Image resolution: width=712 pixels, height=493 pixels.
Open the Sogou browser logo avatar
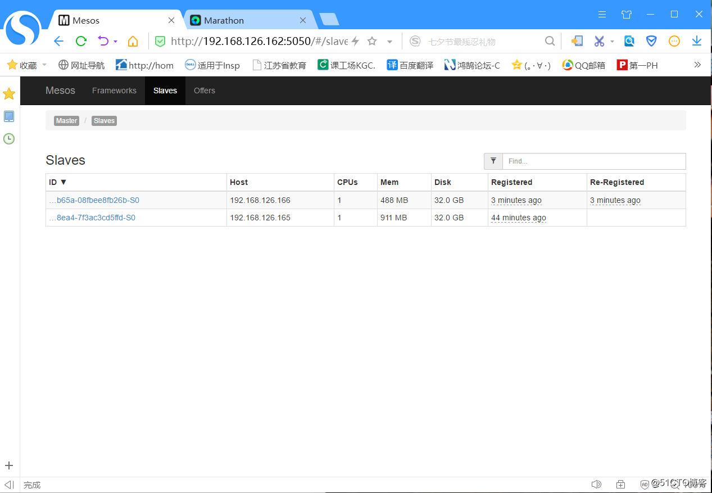(23, 29)
